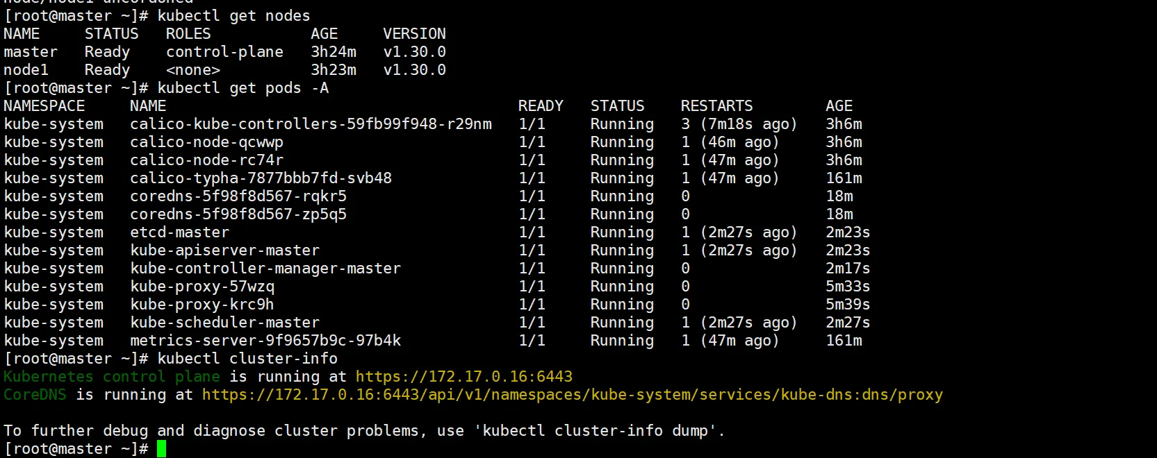Select node name 'node1'
Viewport: 1157px width, 458px height.
(x=26, y=70)
